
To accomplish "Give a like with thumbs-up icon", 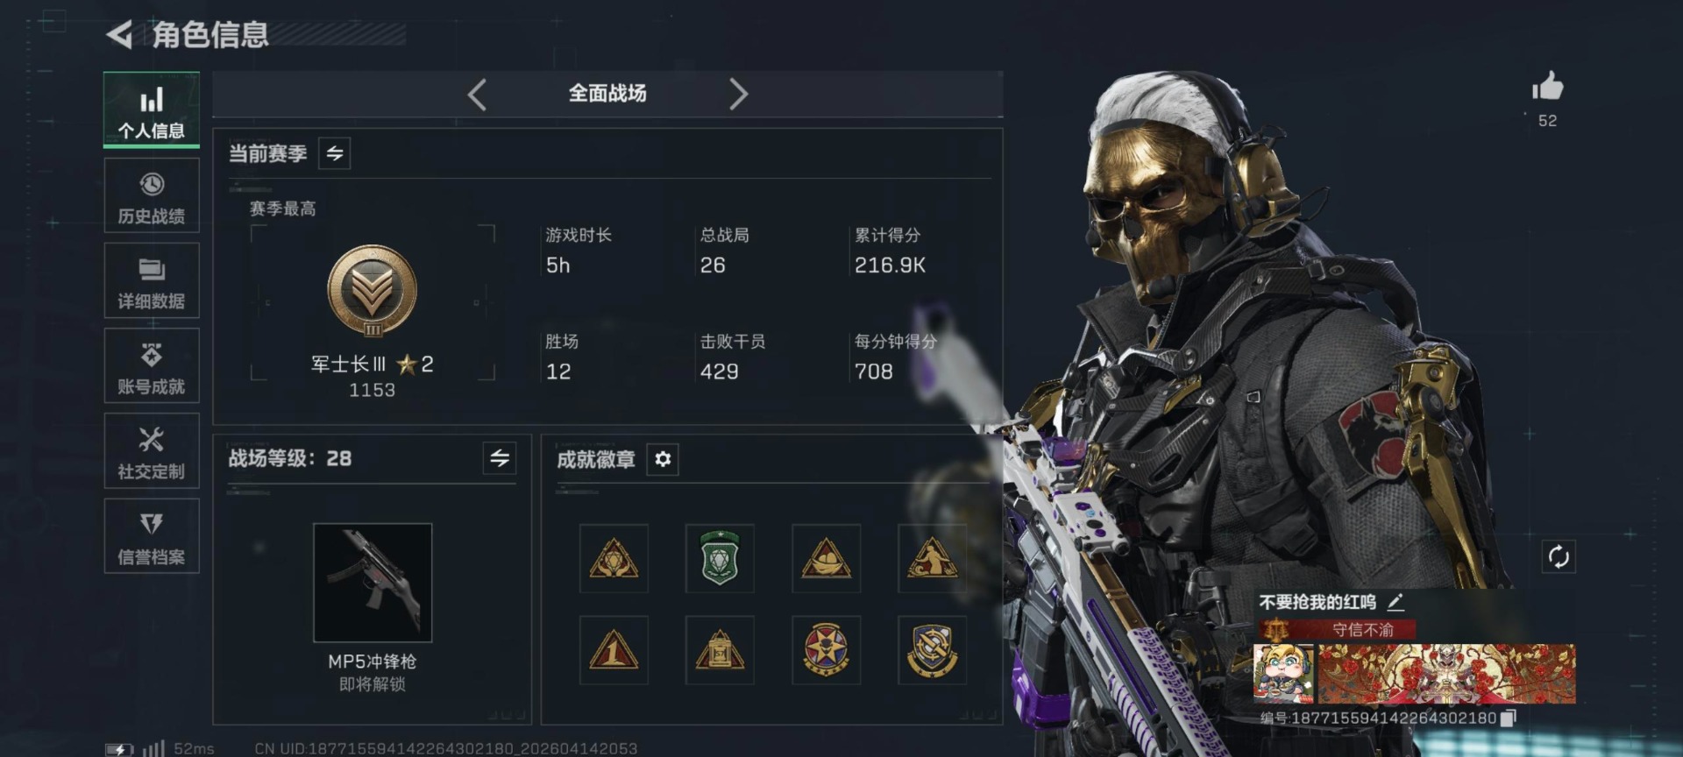I will pos(1547,86).
